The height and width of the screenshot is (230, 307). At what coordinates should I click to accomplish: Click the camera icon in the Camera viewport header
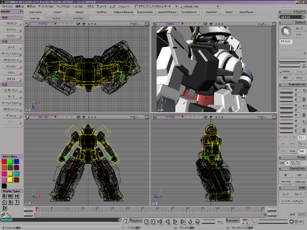point(205,24)
